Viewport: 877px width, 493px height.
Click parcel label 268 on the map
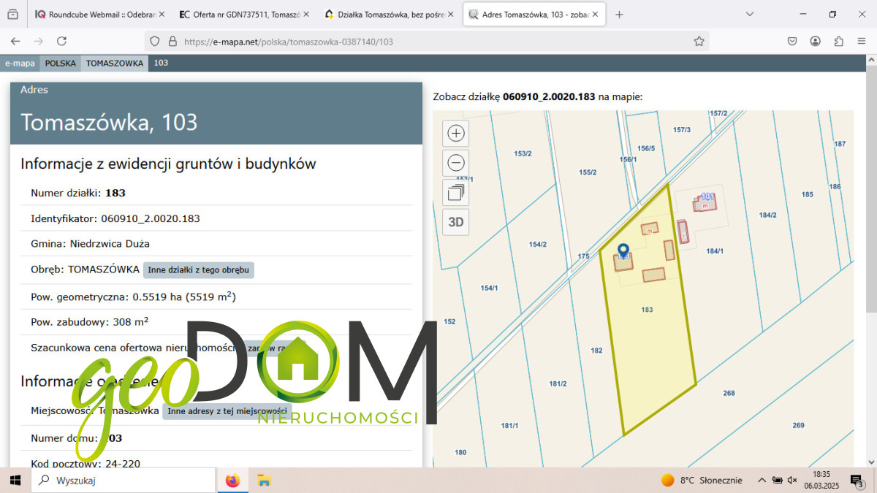click(x=729, y=393)
